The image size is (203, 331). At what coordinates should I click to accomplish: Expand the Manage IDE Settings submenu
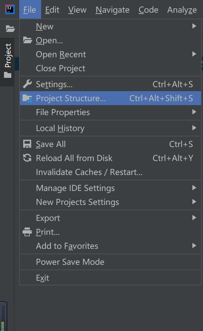[75, 188]
